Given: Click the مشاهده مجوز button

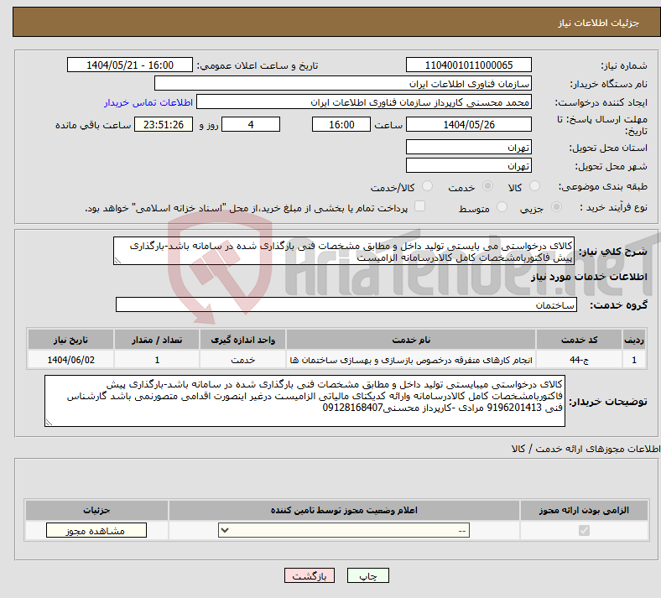Looking at the screenshot, I should pyautogui.click(x=96, y=530).
